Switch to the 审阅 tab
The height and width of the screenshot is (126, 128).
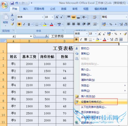coord(75,9)
